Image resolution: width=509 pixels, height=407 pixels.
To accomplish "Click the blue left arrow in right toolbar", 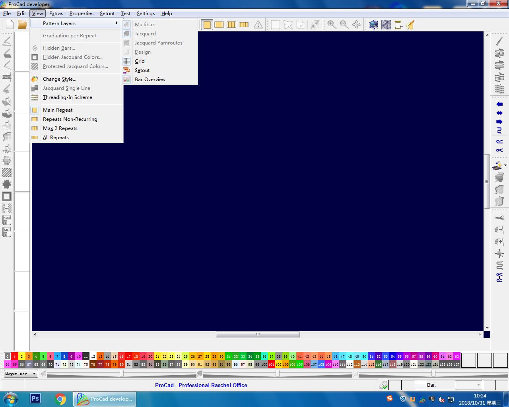I will 499,104.
